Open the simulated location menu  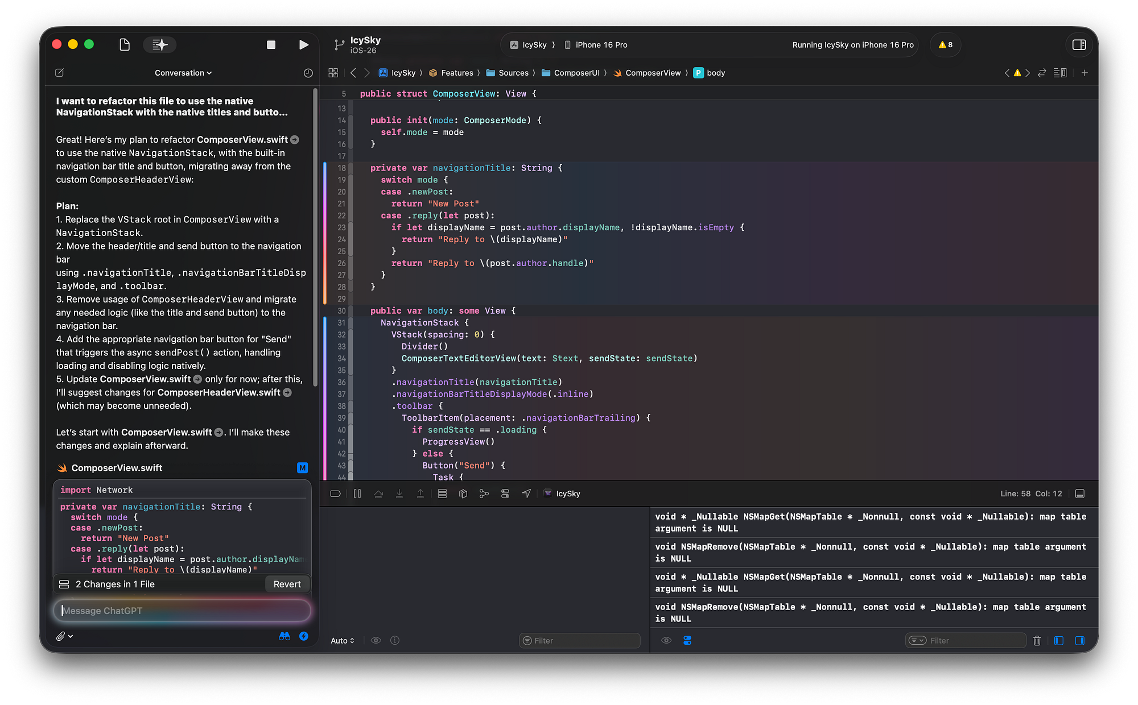coord(526,494)
